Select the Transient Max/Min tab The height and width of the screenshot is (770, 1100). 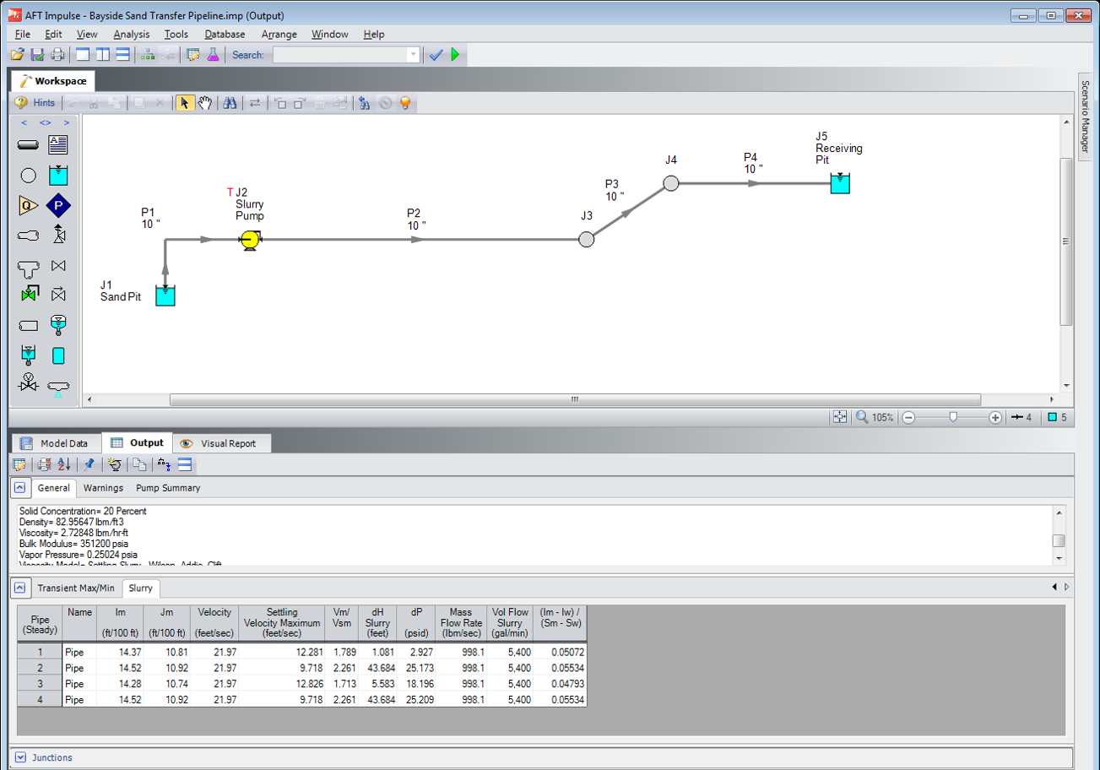click(76, 588)
